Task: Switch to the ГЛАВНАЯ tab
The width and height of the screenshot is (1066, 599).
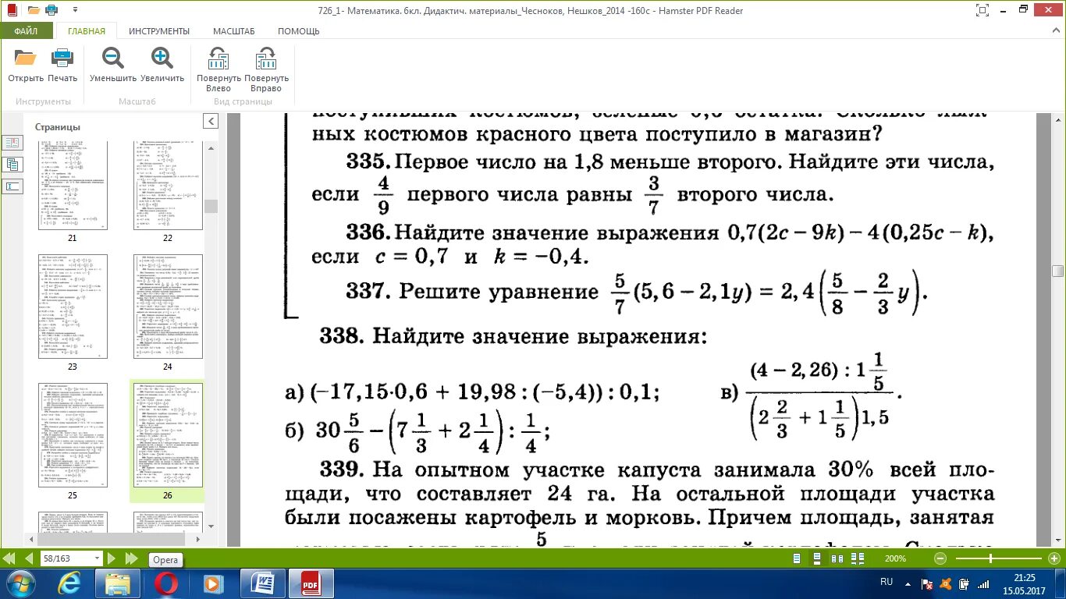Action: tap(86, 31)
